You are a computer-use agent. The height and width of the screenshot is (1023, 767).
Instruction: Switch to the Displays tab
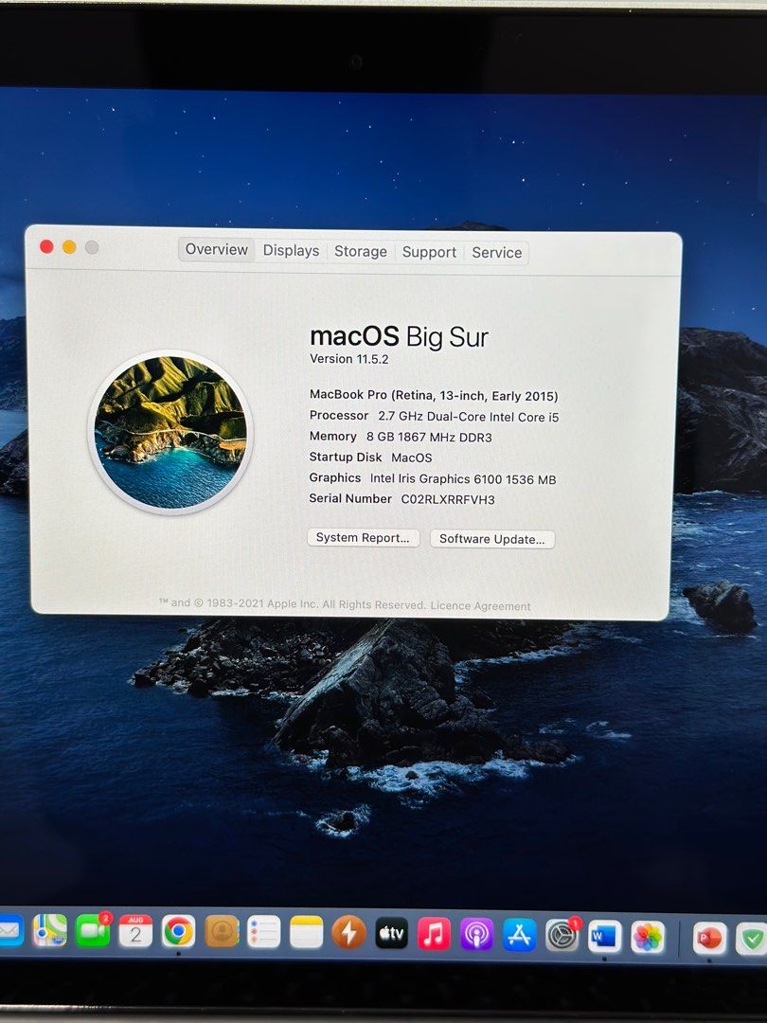click(x=291, y=250)
